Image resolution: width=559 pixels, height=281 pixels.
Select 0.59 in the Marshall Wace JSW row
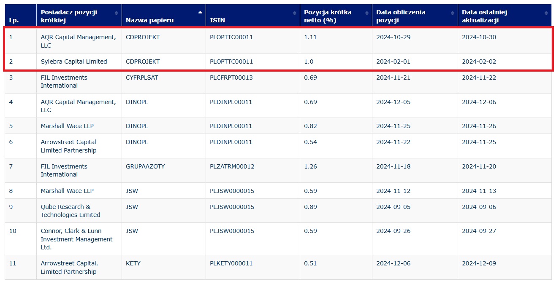pos(310,191)
